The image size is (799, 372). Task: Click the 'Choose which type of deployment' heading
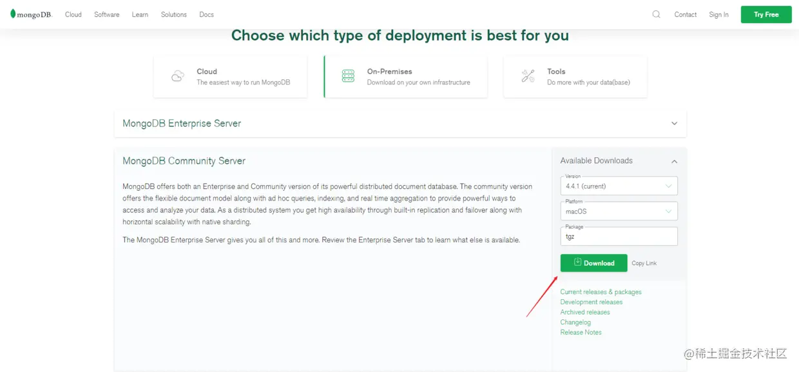click(x=400, y=35)
